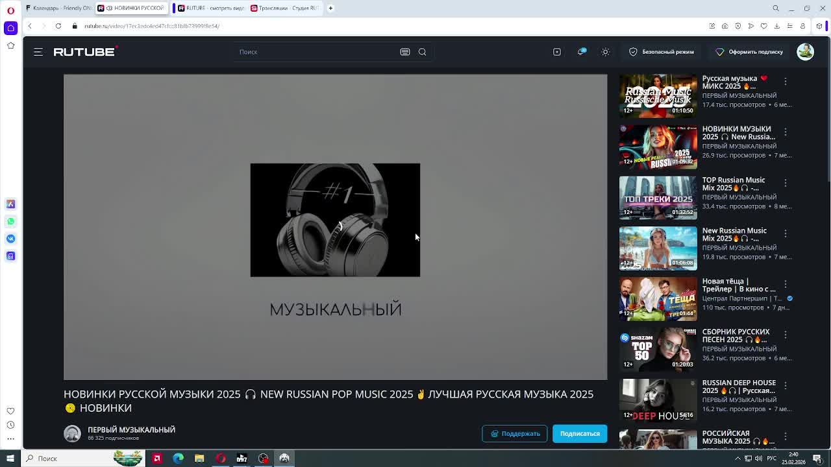Open the upload video icon

(557, 52)
